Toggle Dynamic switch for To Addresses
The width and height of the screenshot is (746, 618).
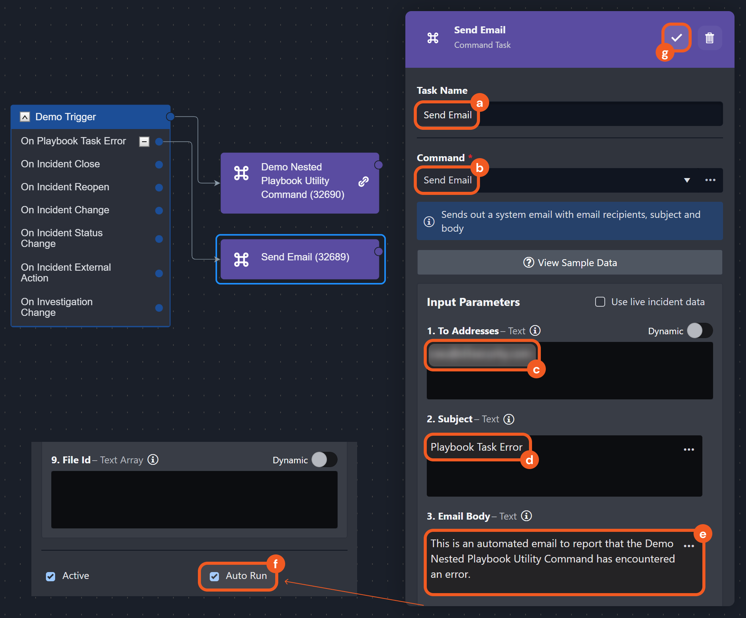[x=699, y=331]
